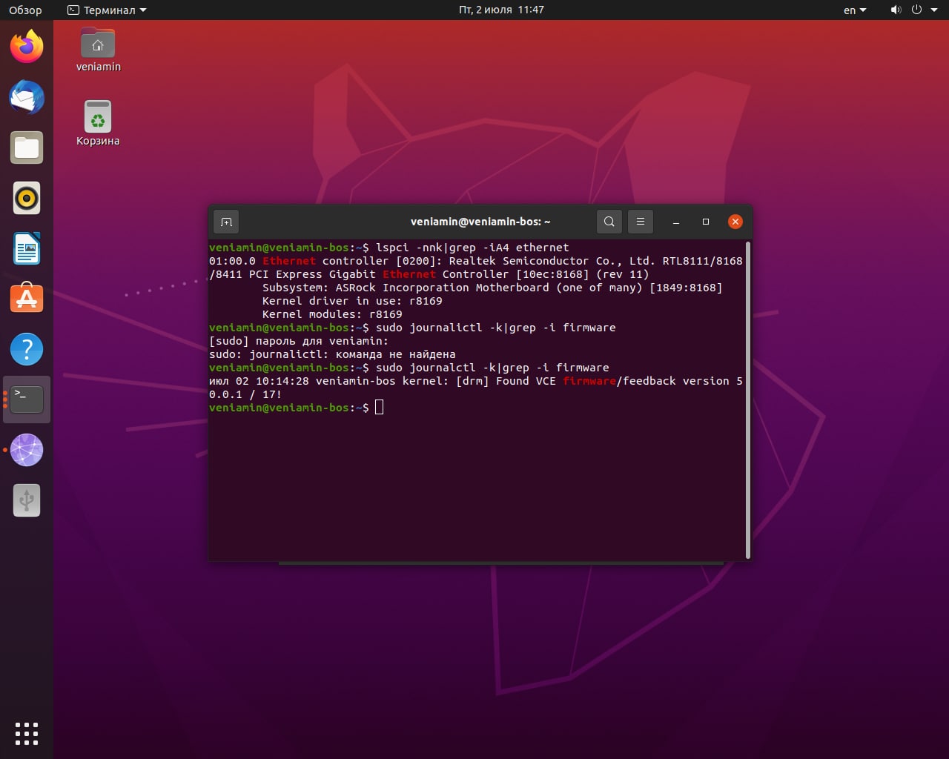The width and height of the screenshot is (949, 759).
Task: Open the Корзина trash icon on desktop
Action: (98, 124)
